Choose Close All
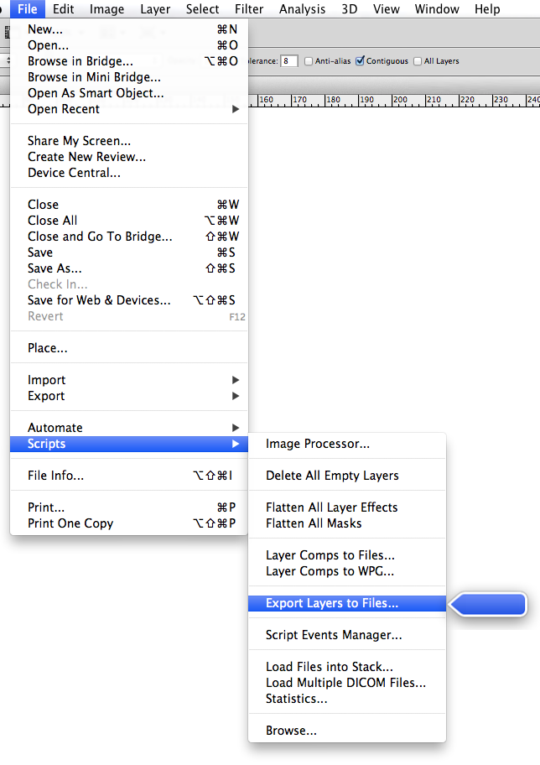 coord(129,221)
